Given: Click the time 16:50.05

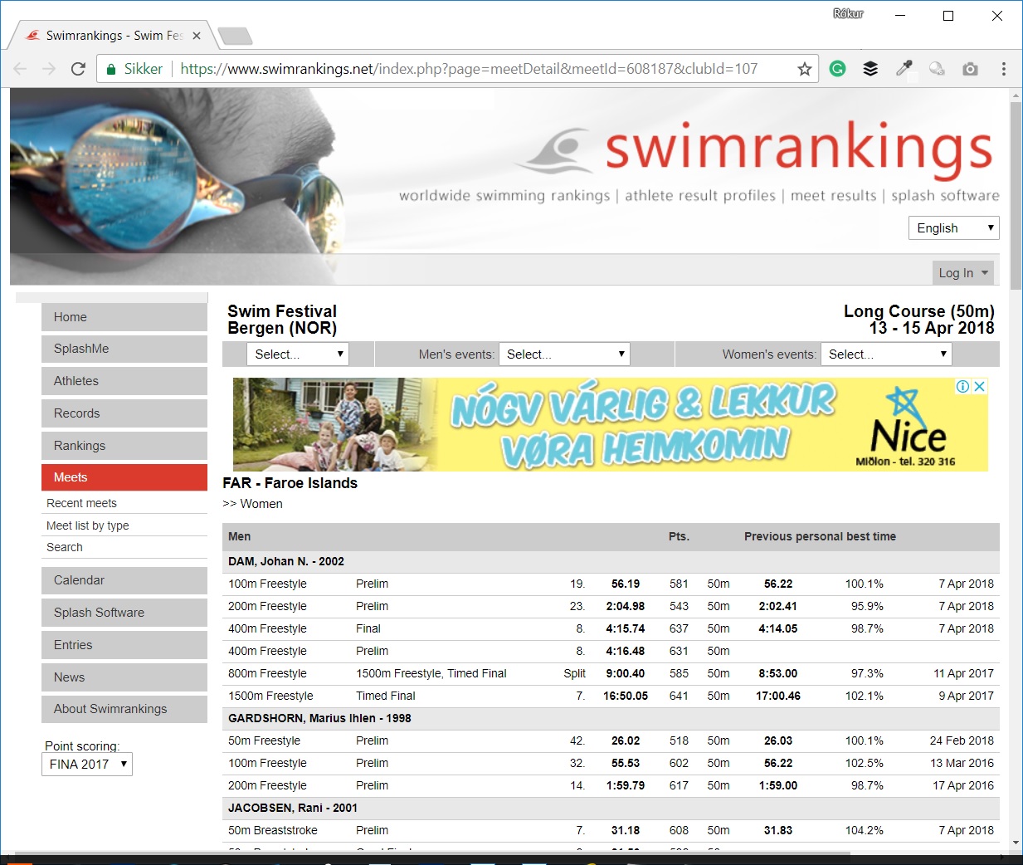Looking at the screenshot, I should 626,696.
